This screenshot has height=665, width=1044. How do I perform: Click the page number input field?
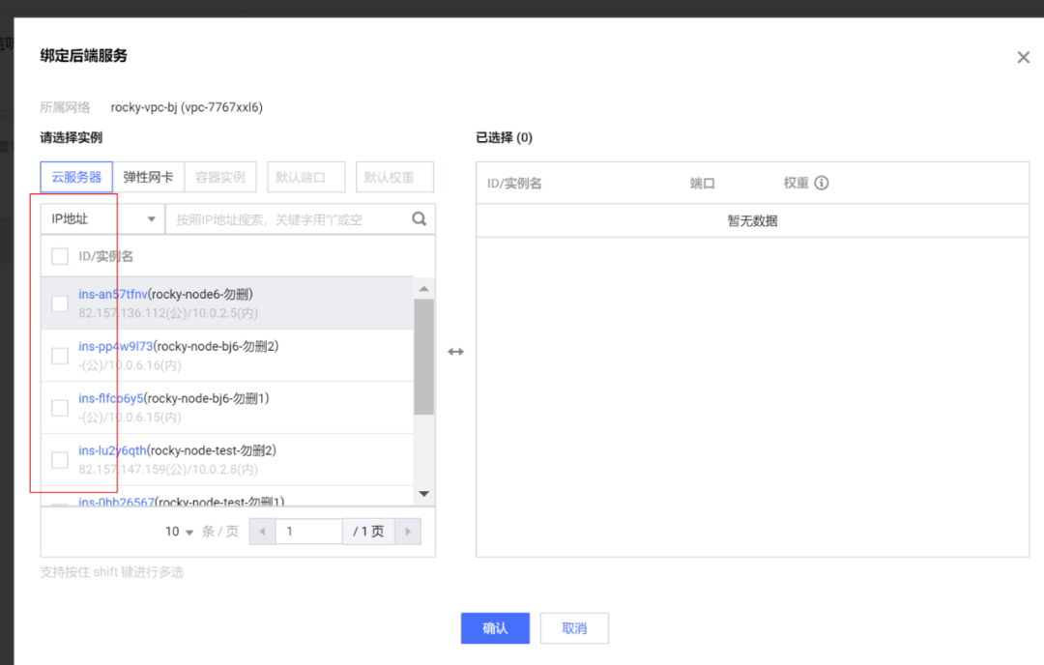click(309, 532)
